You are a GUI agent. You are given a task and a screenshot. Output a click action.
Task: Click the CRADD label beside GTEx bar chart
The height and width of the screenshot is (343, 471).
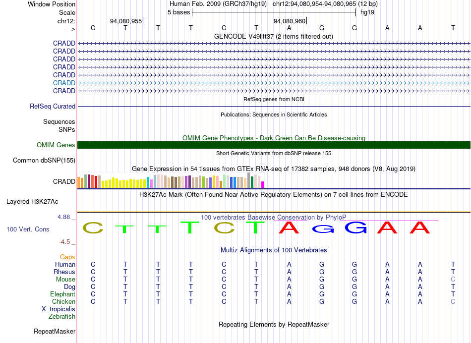[x=64, y=182]
